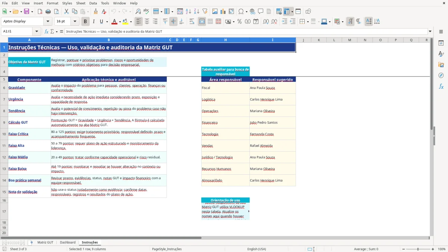Open the Function Wizard
Image resolution: width=448 pixels, height=252 pixels.
[x=47, y=32]
